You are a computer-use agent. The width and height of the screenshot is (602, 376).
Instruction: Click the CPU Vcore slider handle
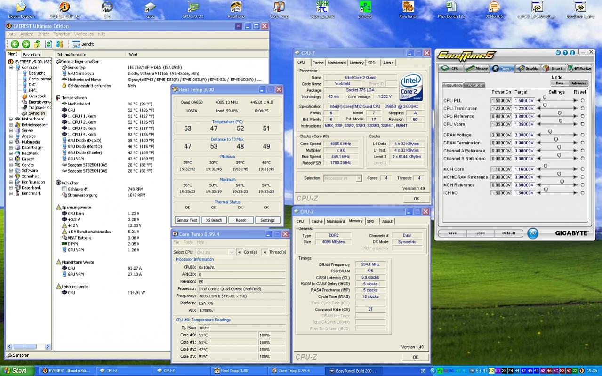coord(561,121)
